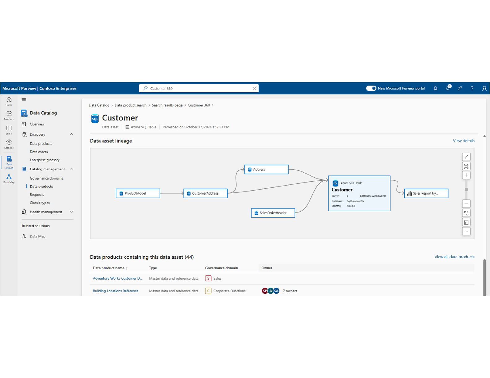The height and width of the screenshot is (378, 490).
Task: Click the Customer 360 search field
Action: click(x=199, y=88)
